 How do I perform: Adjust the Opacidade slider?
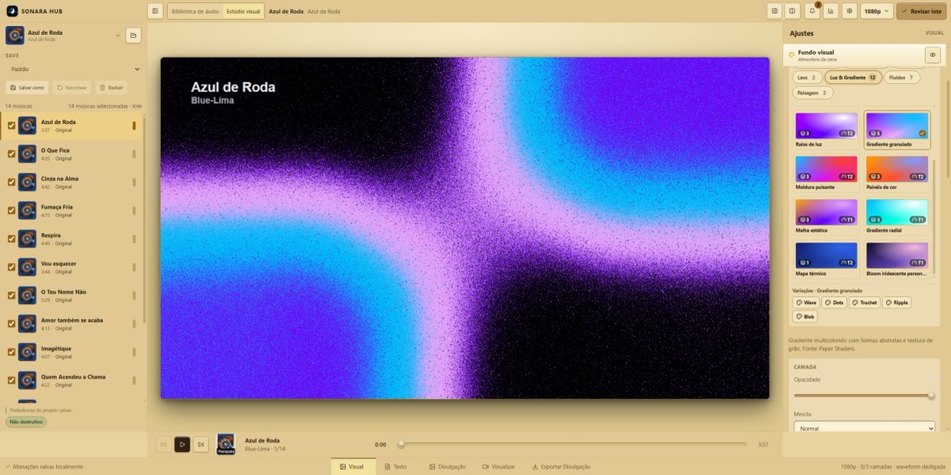coord(864,395)
